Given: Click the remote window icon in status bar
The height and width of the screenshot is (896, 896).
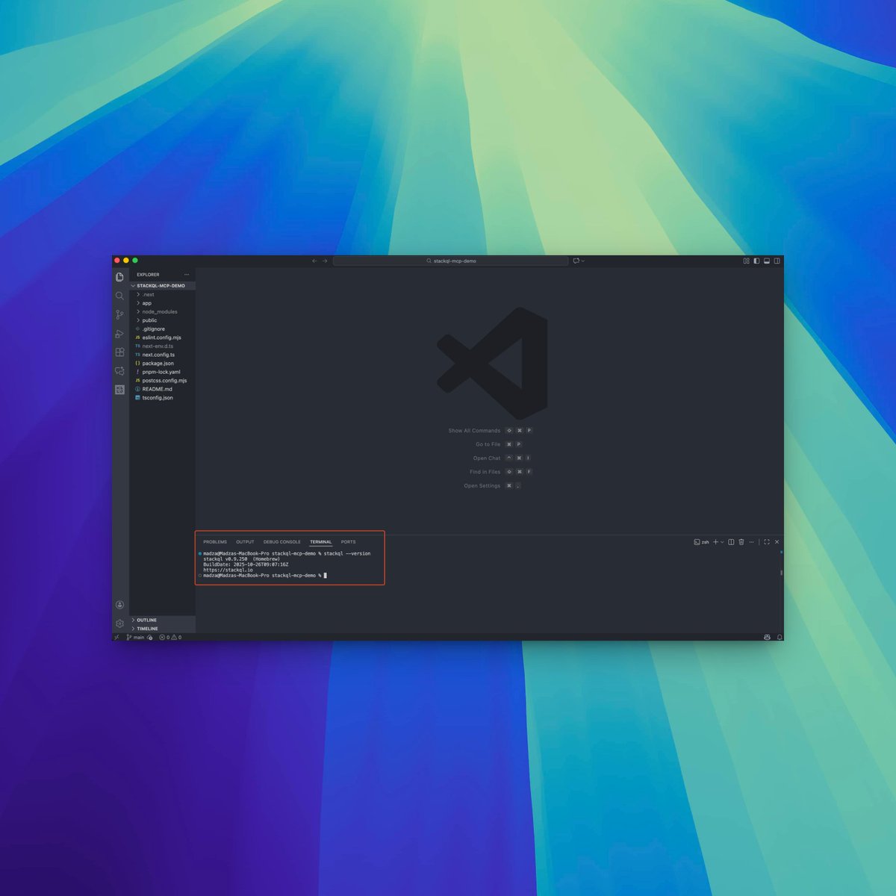Looking at the screenshot, I should click(116, 638).
